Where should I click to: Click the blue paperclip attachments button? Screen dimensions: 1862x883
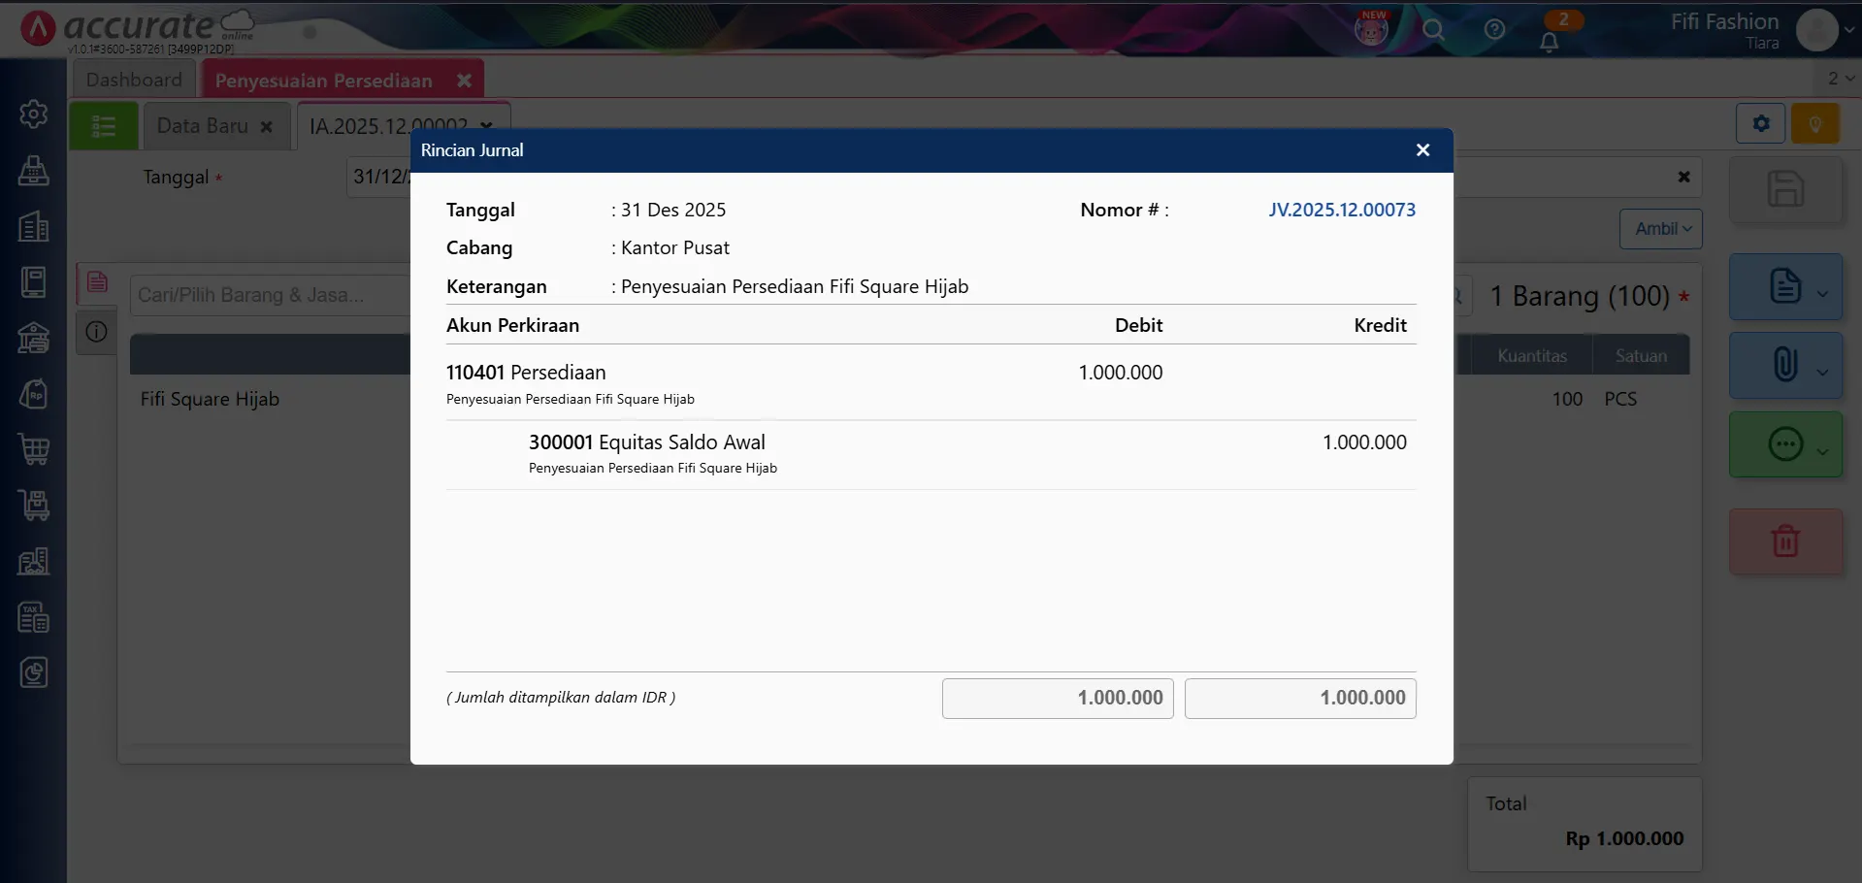coord(1785,365)
